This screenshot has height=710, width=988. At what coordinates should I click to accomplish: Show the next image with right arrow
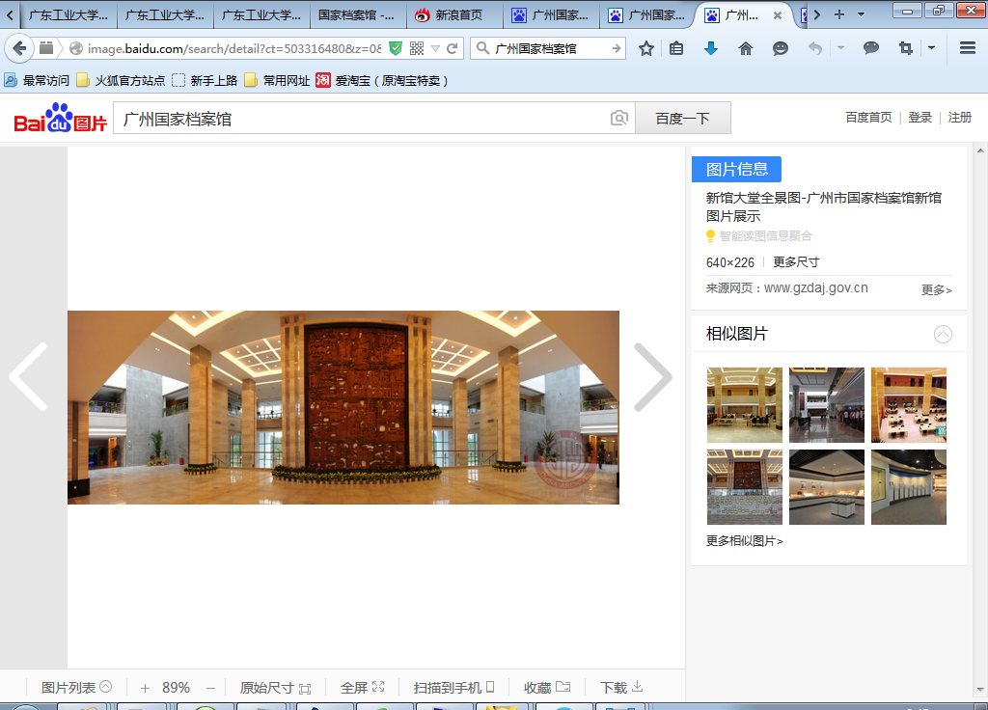click(x=652, y=377)
